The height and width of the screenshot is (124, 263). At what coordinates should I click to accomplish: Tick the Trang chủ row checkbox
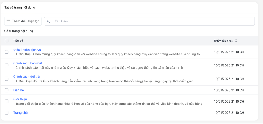tap(7, 113)
